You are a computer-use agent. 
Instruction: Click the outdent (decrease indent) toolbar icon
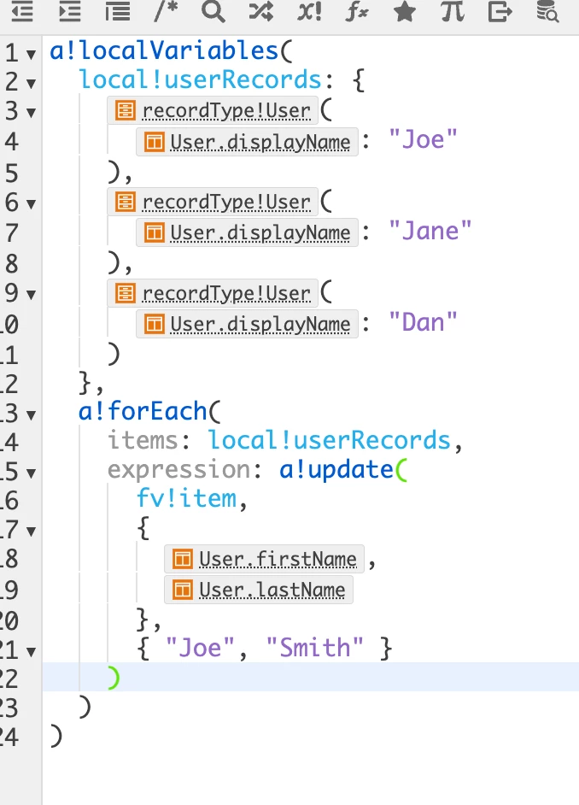click(x=22, y=11)
